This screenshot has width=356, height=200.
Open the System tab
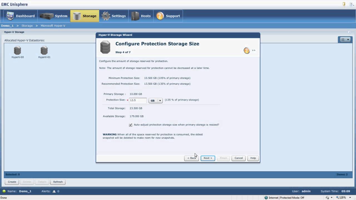click(x=54, y=16)
